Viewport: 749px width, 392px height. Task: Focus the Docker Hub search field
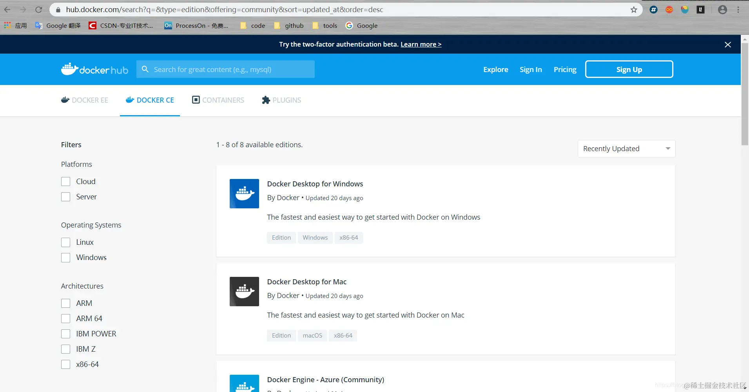tap(225, 69)
